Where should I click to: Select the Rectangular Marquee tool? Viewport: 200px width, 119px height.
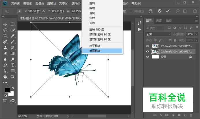point(12,24)
